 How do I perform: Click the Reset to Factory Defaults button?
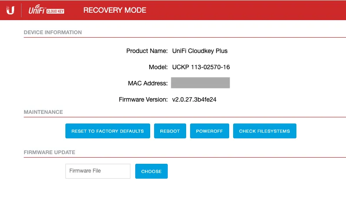point(108,131)
